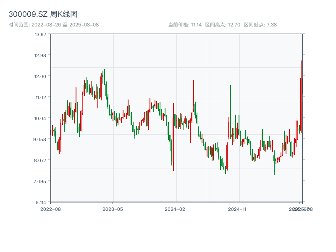Click the 区间高点 12.70 label
The width and height of the screenshot is (336, 252).
223,25
